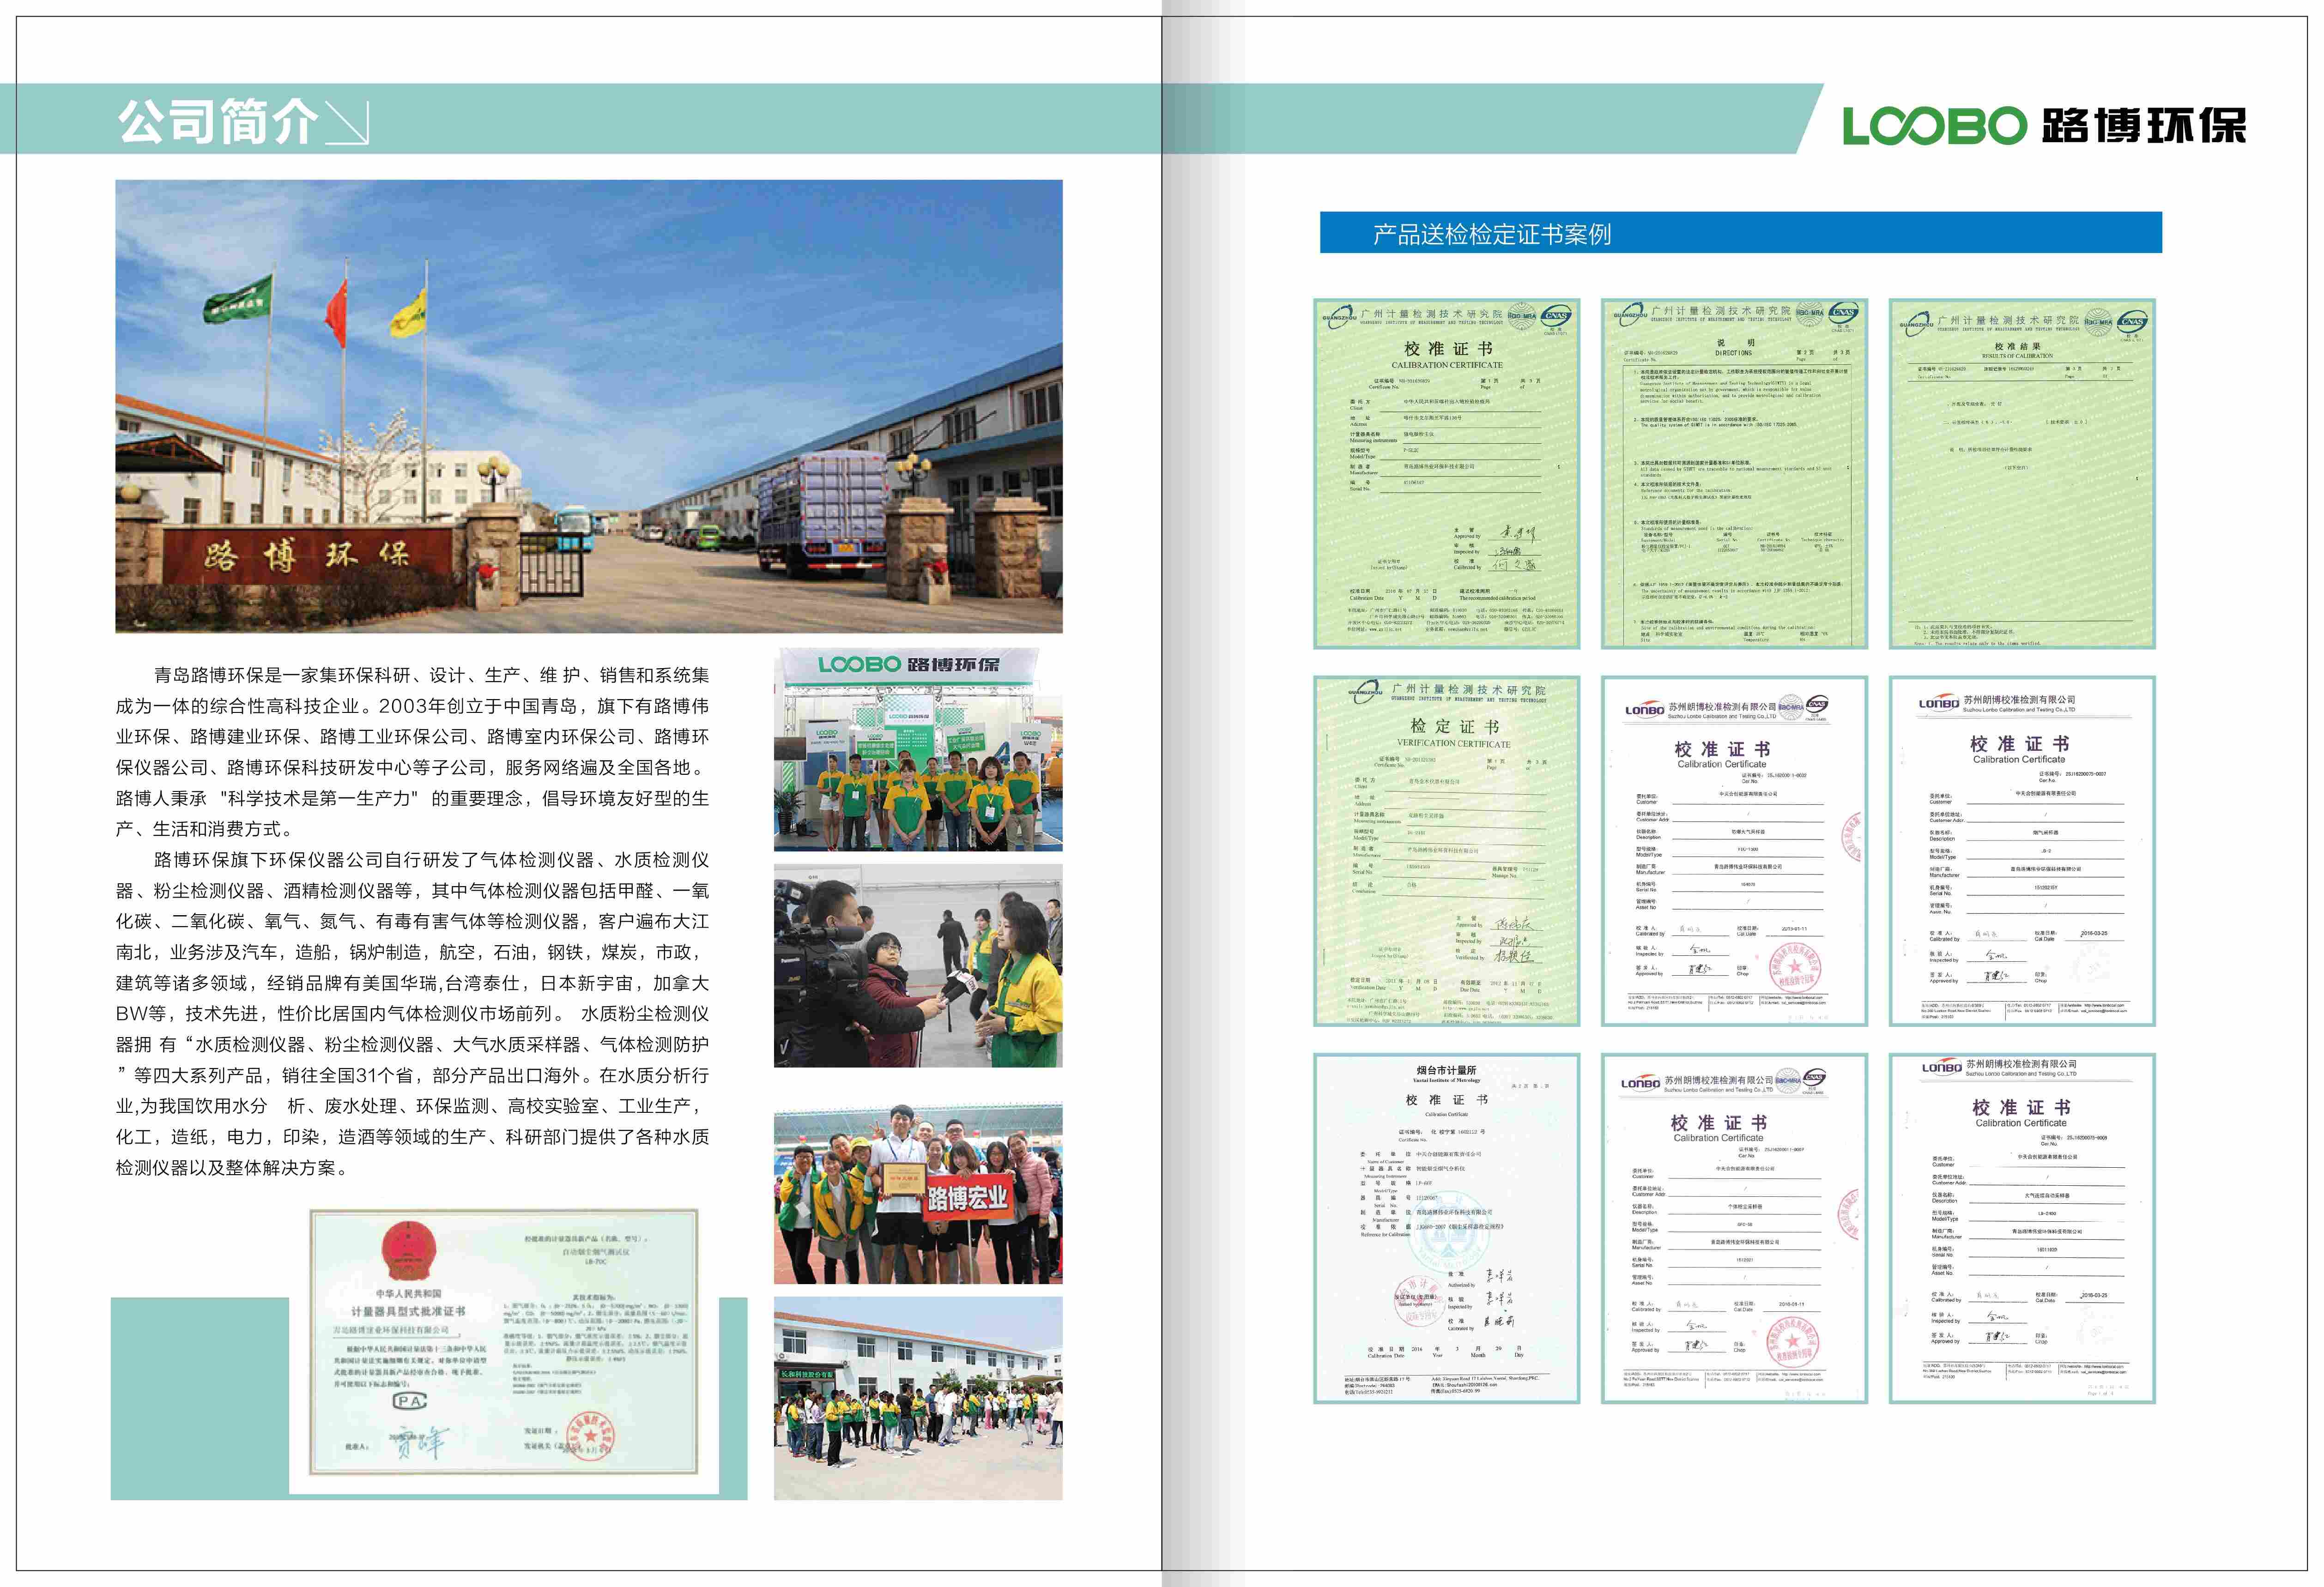Image resolution: width=2324 pixels, height=1587 pixels.
Task: Open the first green 校准证书 Guangzhou certificate
Action: coord(1446,474)
